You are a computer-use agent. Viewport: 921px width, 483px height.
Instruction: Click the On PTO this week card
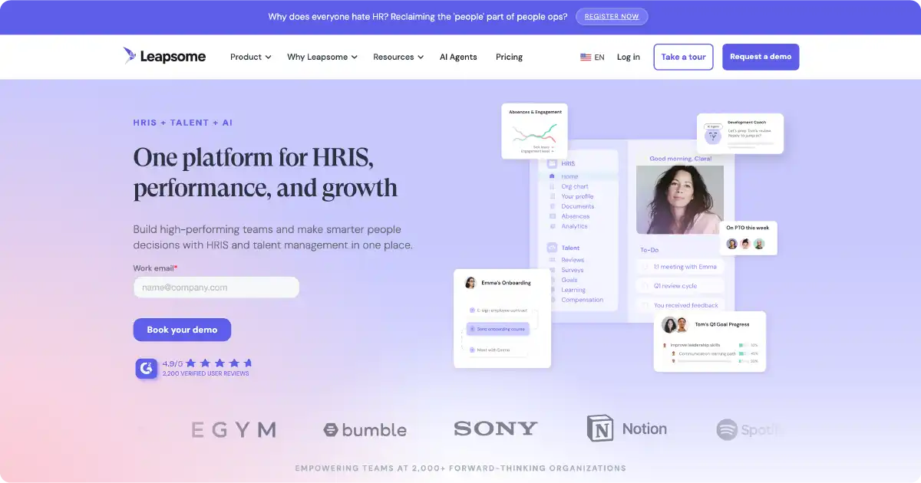tap(748, 238)
